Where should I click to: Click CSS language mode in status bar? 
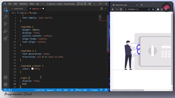pyautogui.click(x=72, y=90)
